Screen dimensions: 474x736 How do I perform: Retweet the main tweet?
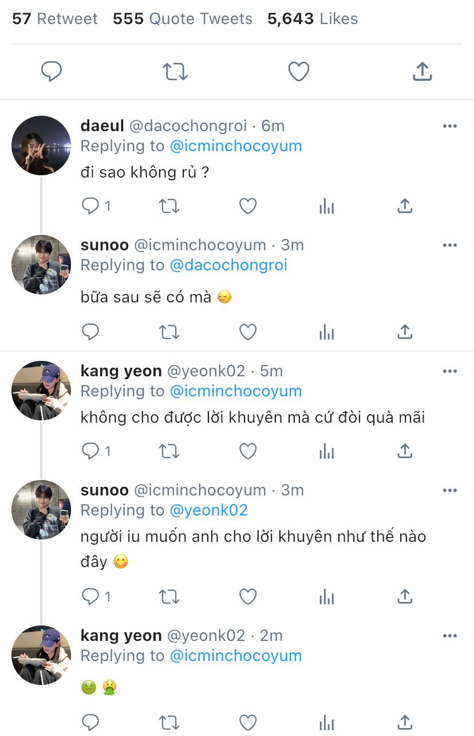pyautogui.click(x=175, y=72)
